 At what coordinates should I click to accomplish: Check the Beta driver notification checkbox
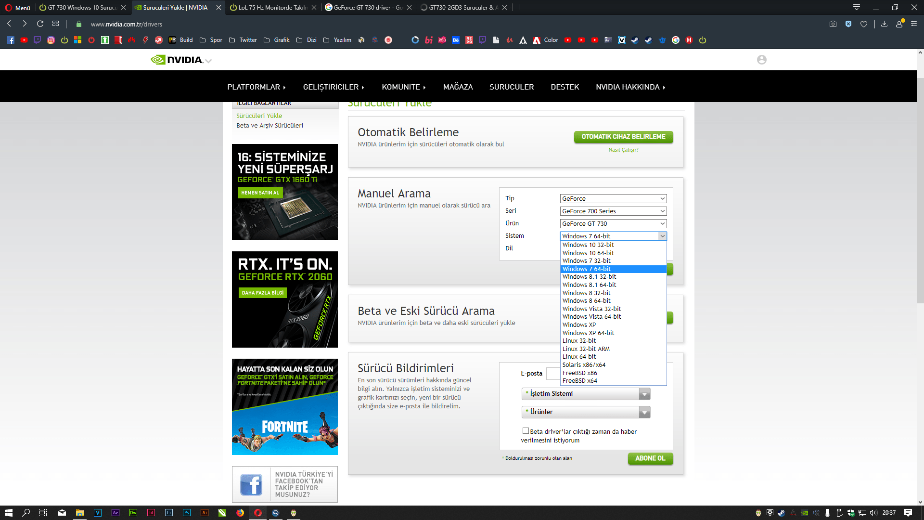point(526,431)
